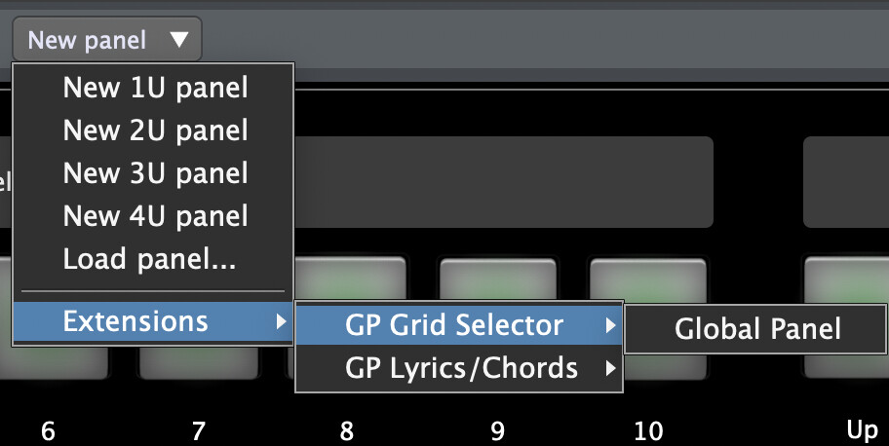Image resolution: width=889 pixels, height=446 pixels.
Task: Select New 2U panel from the menu
Action: pos(155,130)
